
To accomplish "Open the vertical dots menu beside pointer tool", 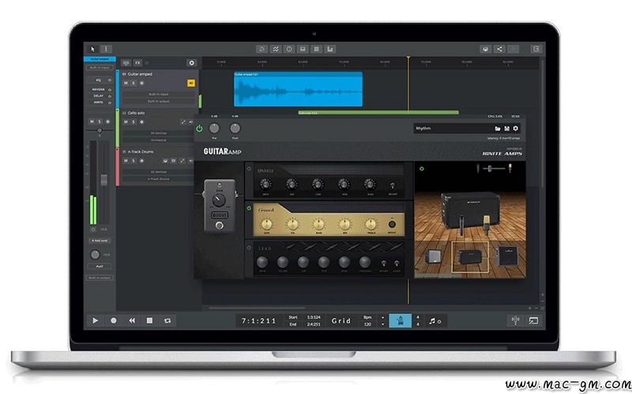I will coord(106,49).
